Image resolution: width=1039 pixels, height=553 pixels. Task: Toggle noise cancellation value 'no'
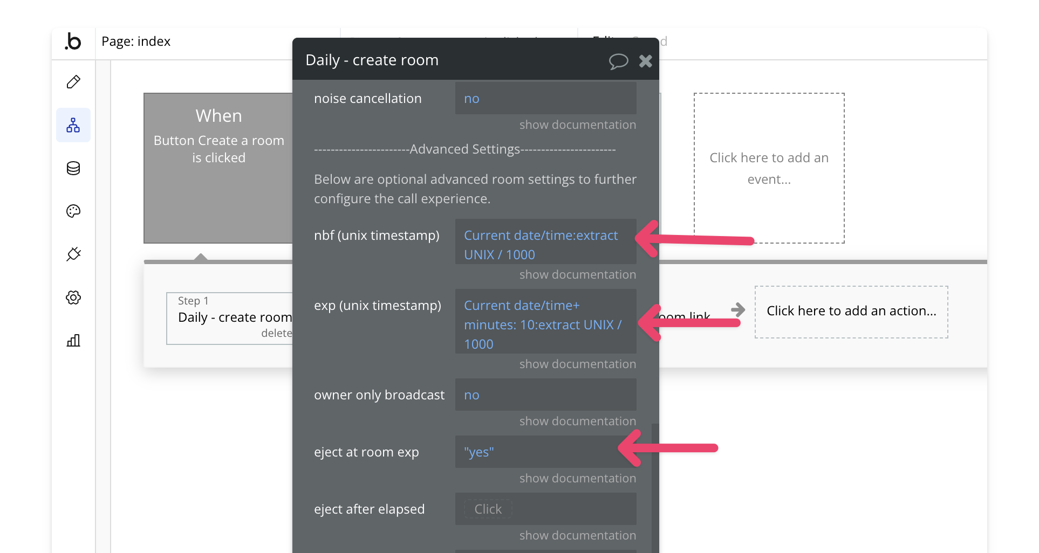point(546,98)
